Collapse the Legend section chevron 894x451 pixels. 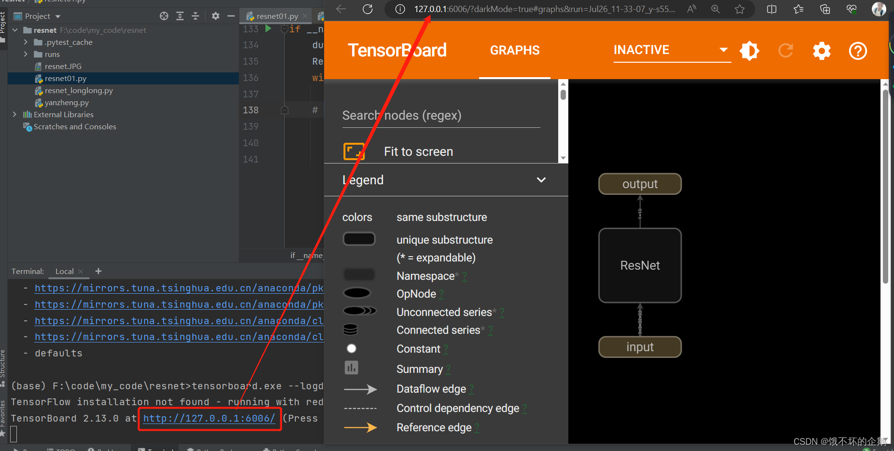(541, 180)
